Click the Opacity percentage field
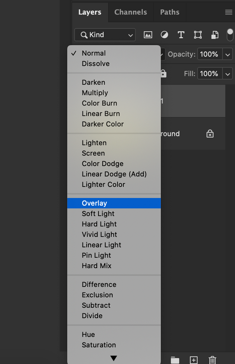Viewport: 235px width, 364px height. coord(210,55)
